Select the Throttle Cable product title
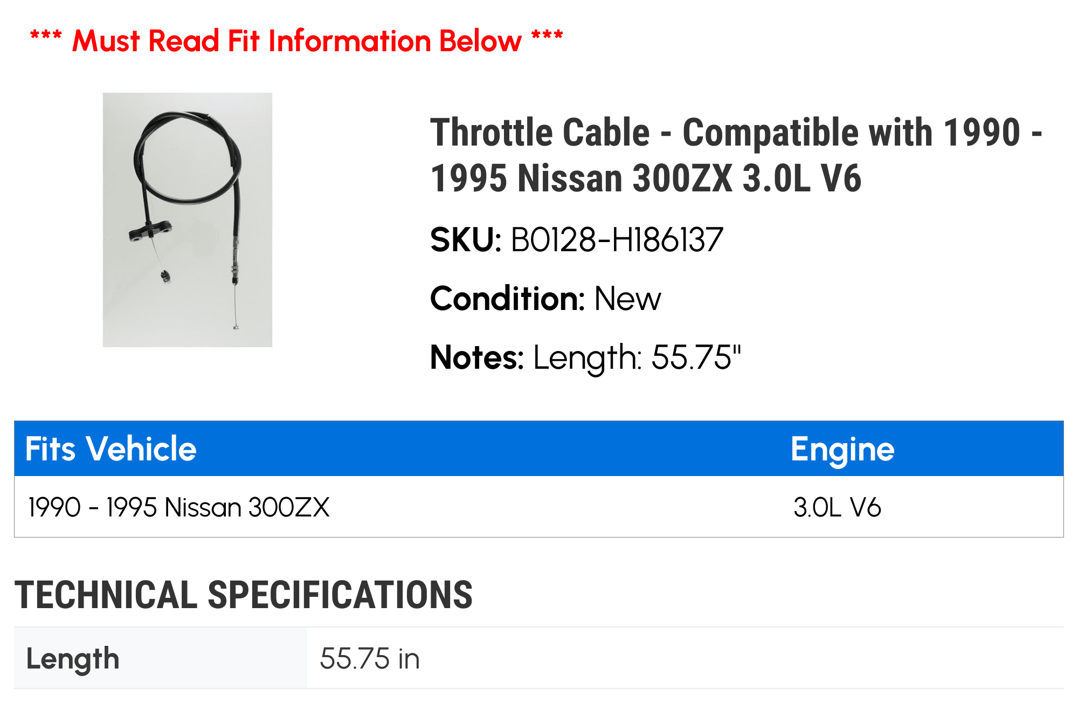The width and height of the screenshot is (1078, 703). (x=736, y=155)
